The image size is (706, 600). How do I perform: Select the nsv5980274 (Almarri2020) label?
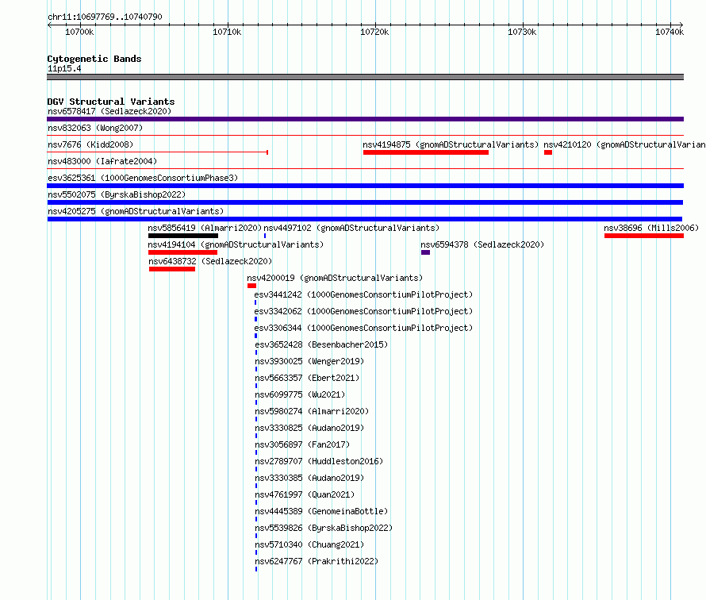tap(312, 411)
